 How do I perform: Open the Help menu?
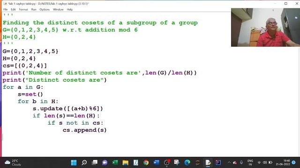pos(70,9)
